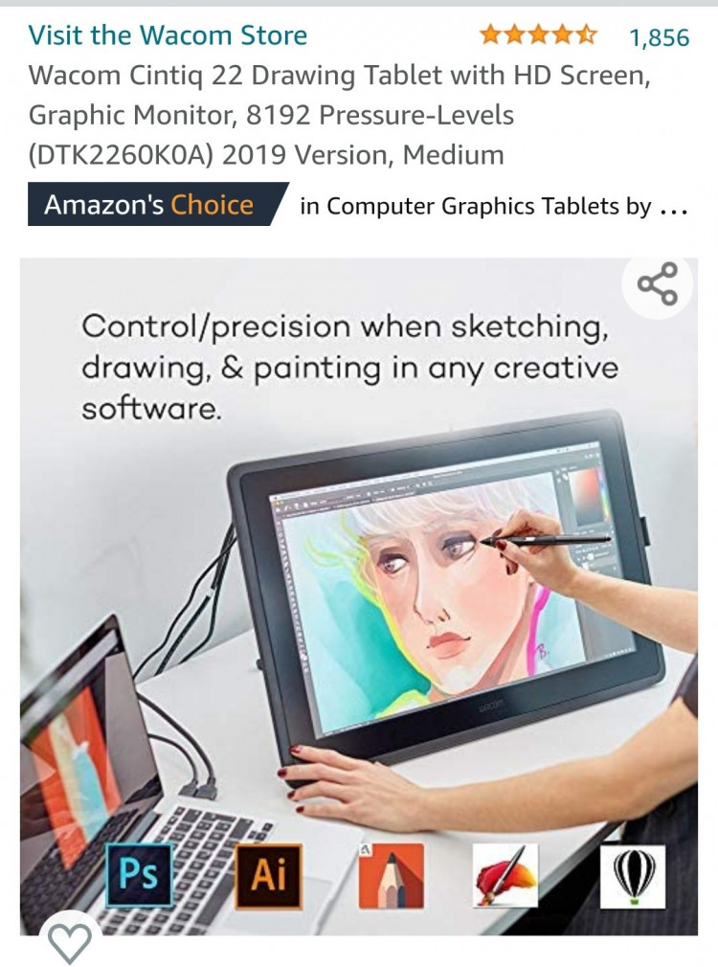Click the CorelDRAW balloon icon
Image resolution: width=718 pixels, height=967 pixels.
[x=633, y=876]
